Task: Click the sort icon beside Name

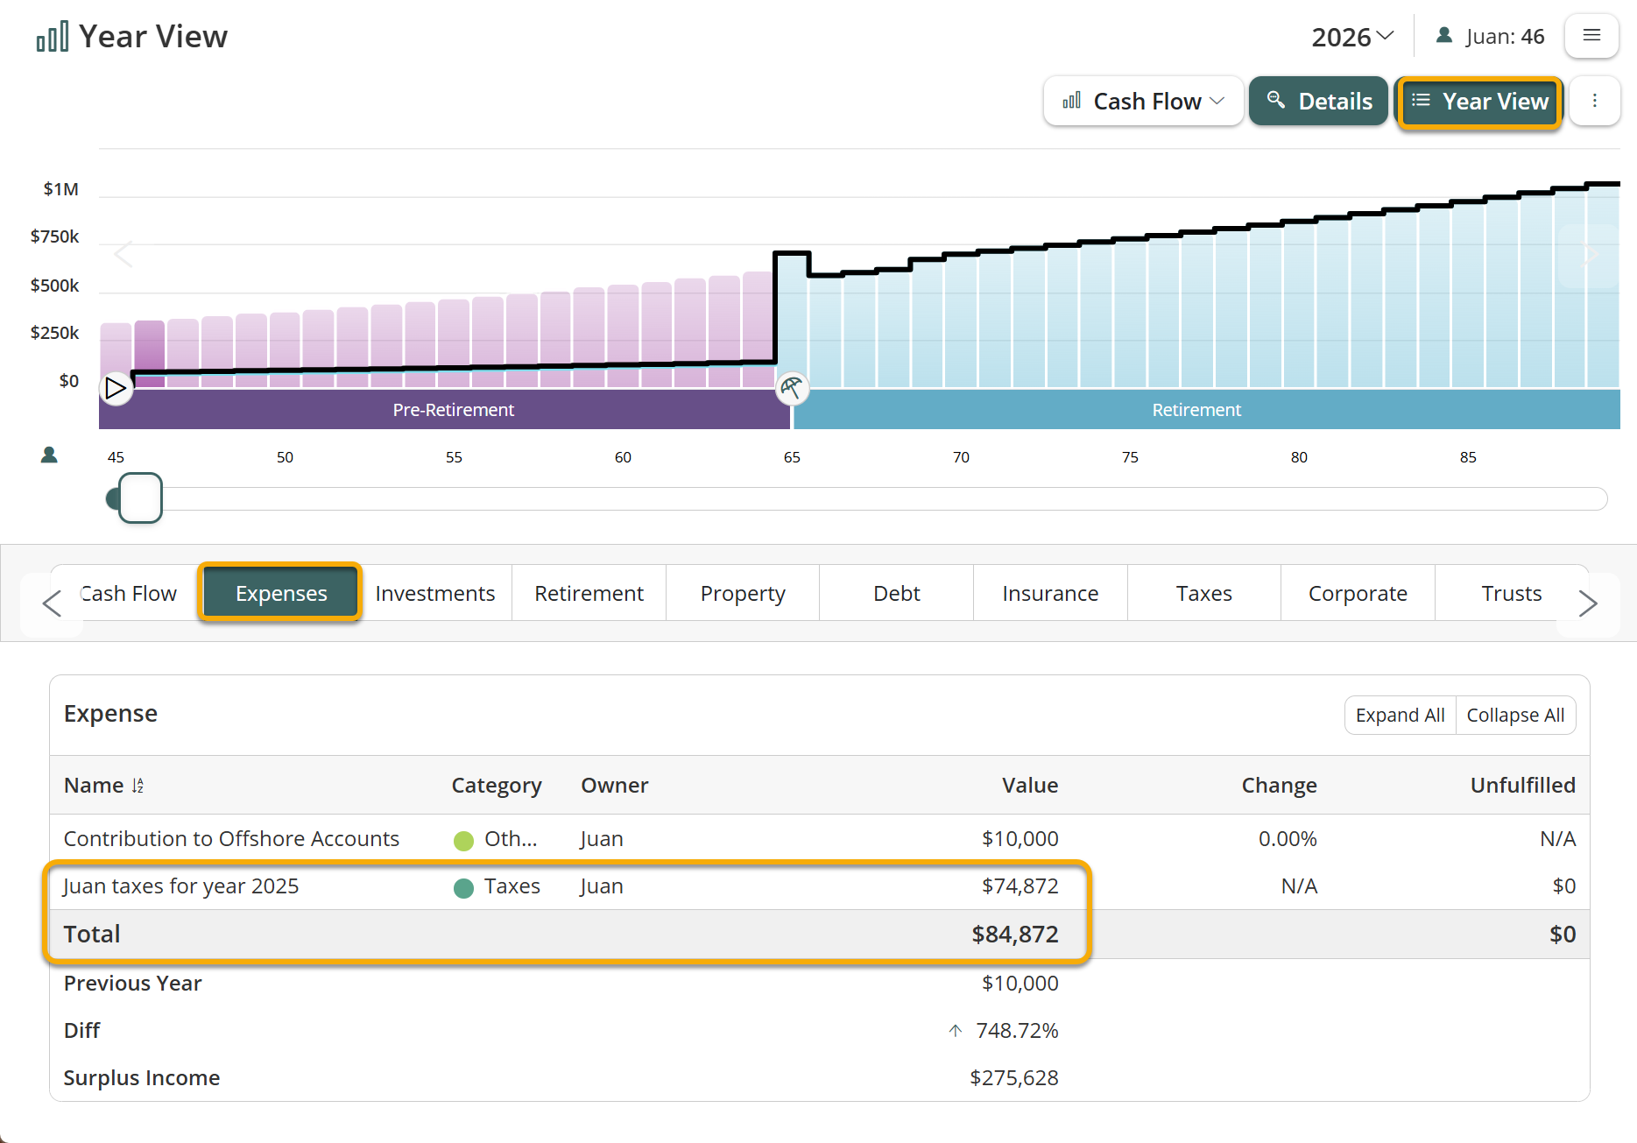Action: click(x=138, y=786)
